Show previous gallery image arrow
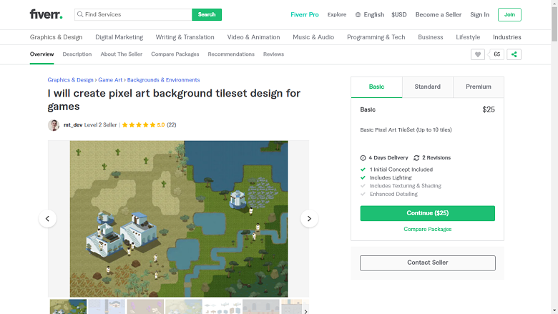Image resolution: width=558 pixels, height=314 pixels. [x=47, y=219]
